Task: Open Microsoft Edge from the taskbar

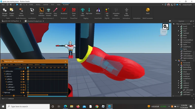Action: pos(66,106)
